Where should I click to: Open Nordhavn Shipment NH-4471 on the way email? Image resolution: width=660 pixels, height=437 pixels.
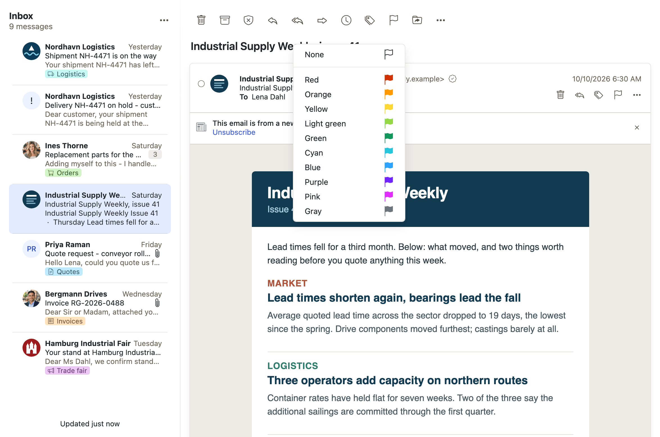click(x=90, y=60)
